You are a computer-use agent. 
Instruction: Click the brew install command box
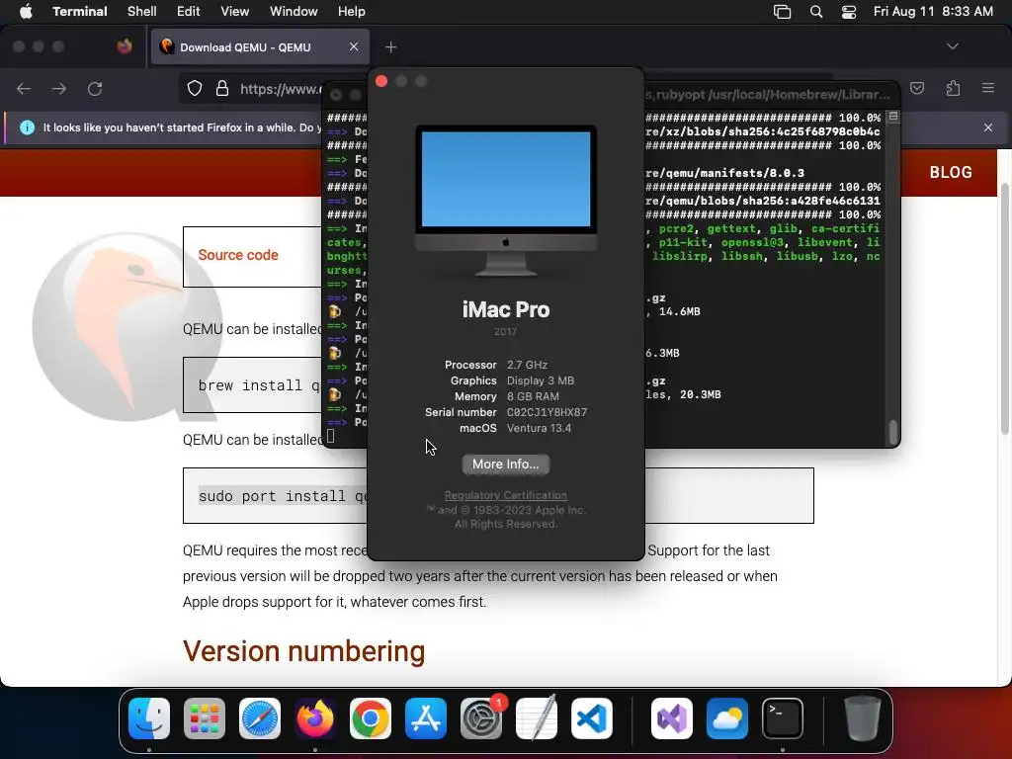pyautogui.click(x=252, y=385)
